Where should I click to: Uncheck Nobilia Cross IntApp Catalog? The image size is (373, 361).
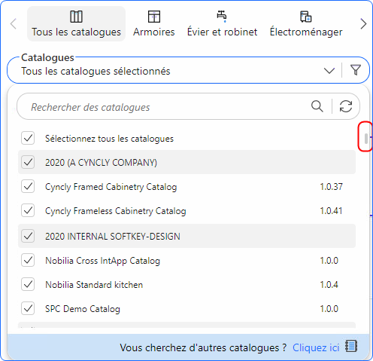coord(28,260)
